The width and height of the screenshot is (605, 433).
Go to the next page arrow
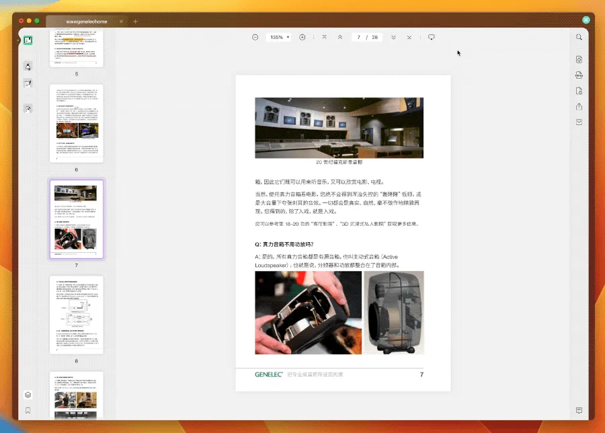pos(393,38)
